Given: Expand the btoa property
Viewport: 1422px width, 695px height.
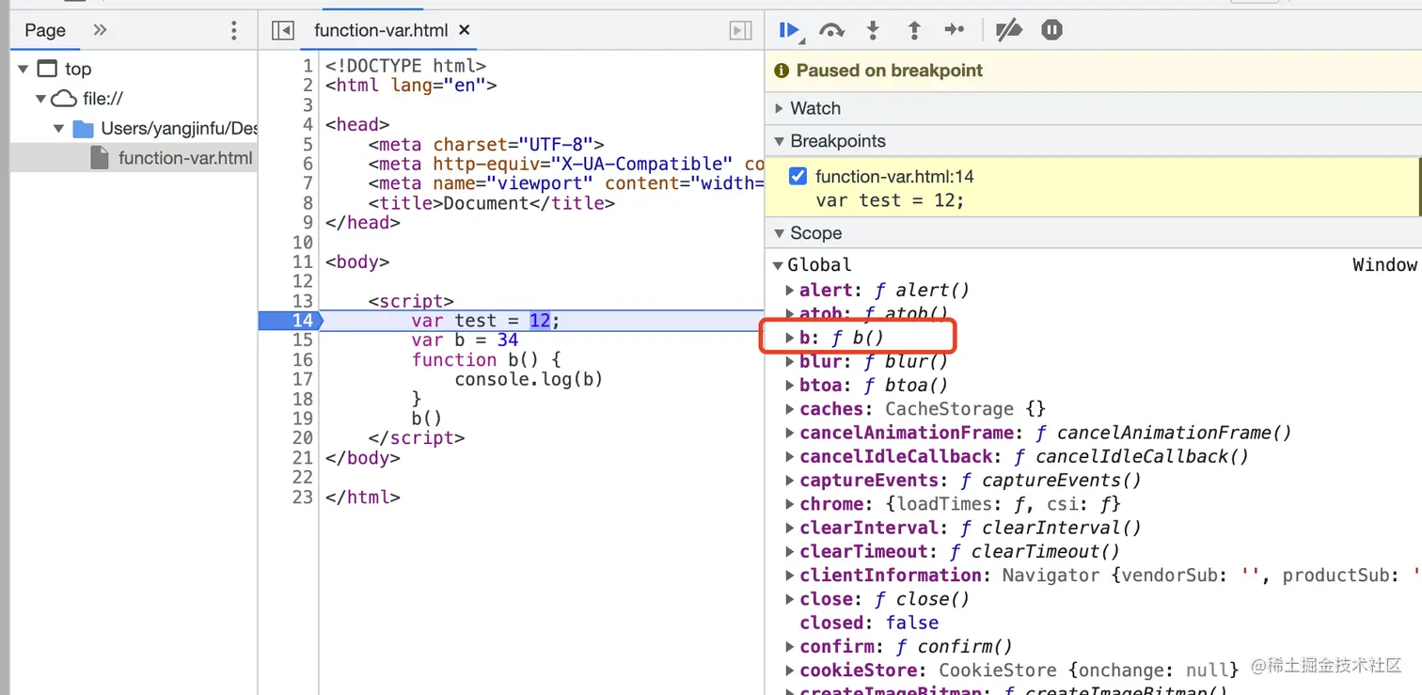Looking at the screenshot, I should pos(790,385).
